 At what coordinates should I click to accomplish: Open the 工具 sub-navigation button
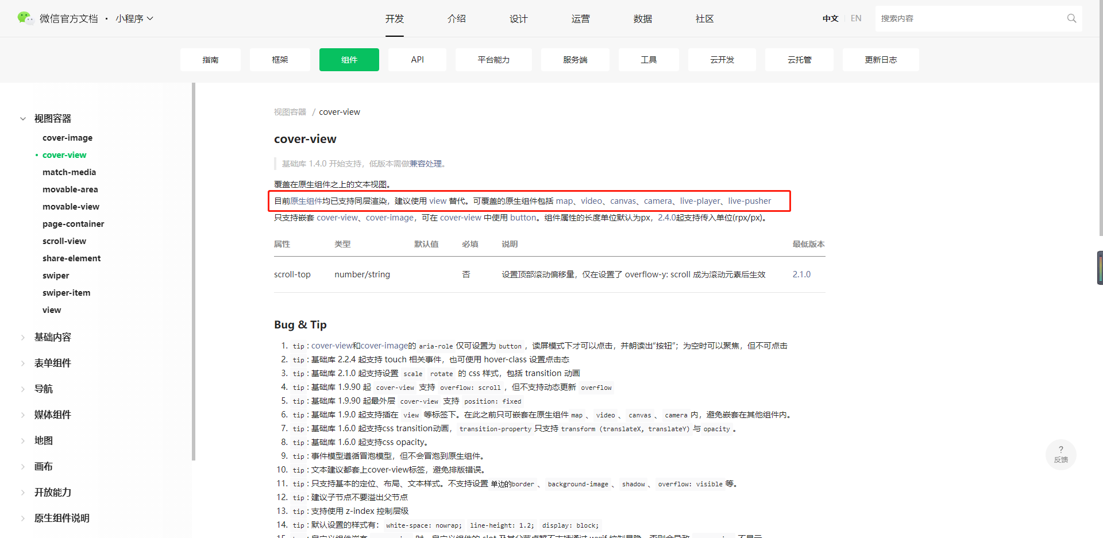tap(649, 60)
